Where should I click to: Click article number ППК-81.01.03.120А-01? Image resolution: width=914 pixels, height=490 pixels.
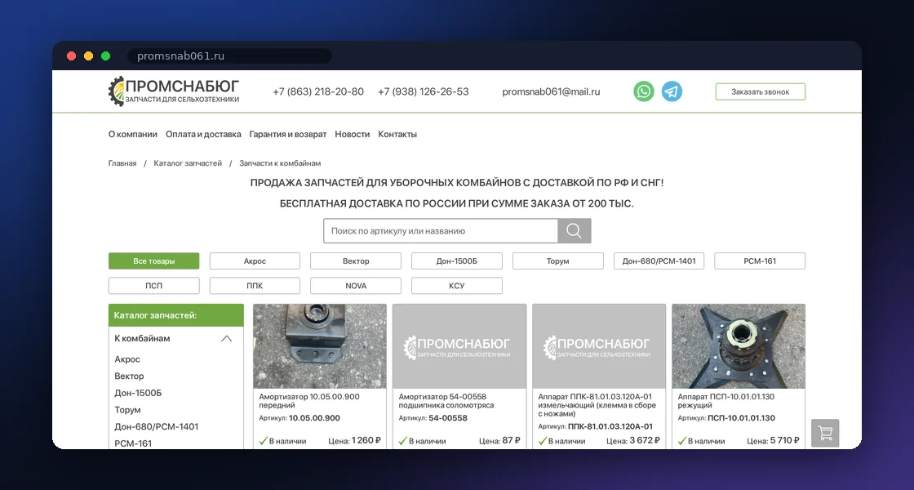(610, 426)
